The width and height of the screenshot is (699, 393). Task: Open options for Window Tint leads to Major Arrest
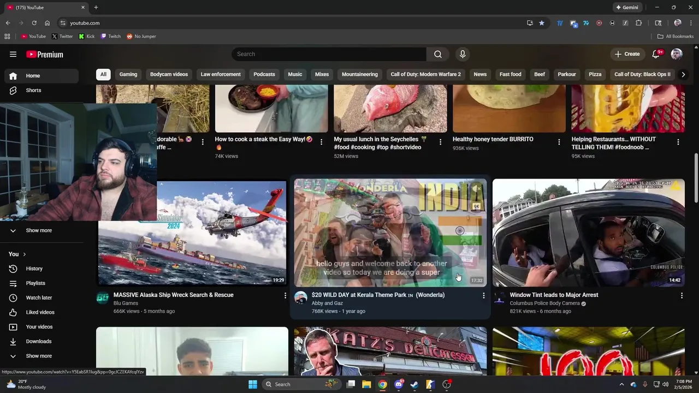(x=682, y=295)
